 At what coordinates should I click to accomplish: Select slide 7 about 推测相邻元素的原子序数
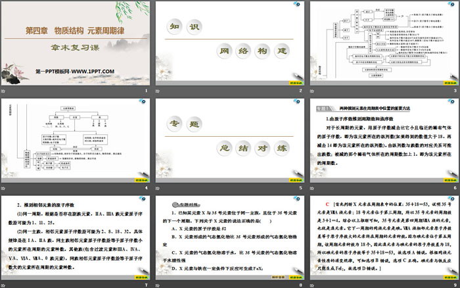(76, 237)
